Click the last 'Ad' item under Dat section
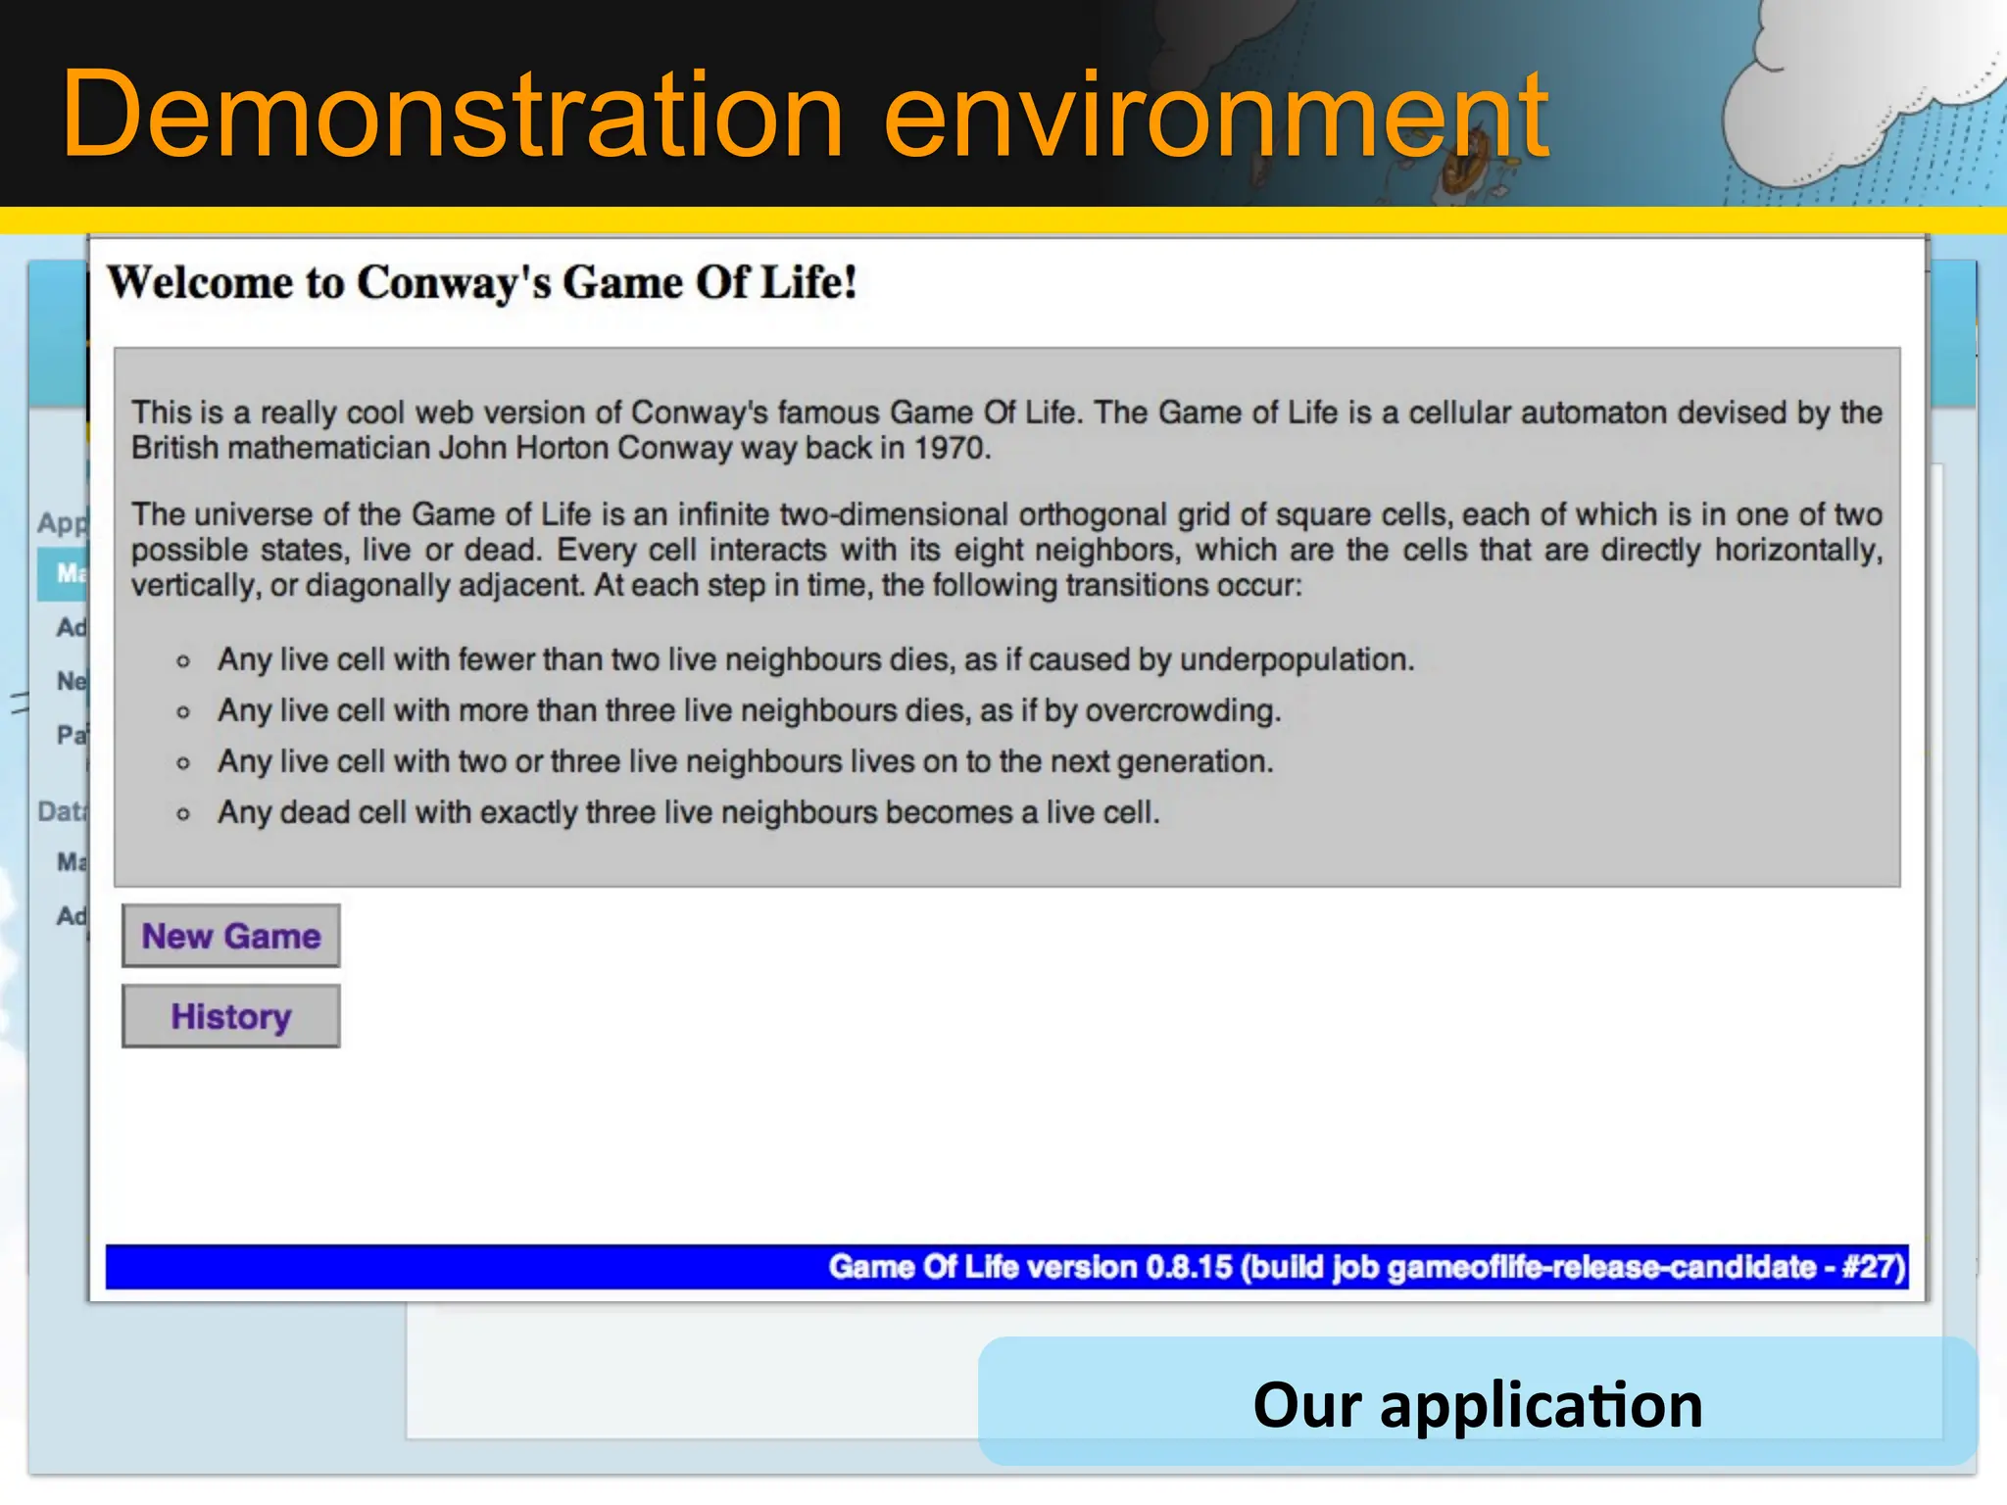This screenshot has width=2007, height=1505. click(x=71, y=916)
